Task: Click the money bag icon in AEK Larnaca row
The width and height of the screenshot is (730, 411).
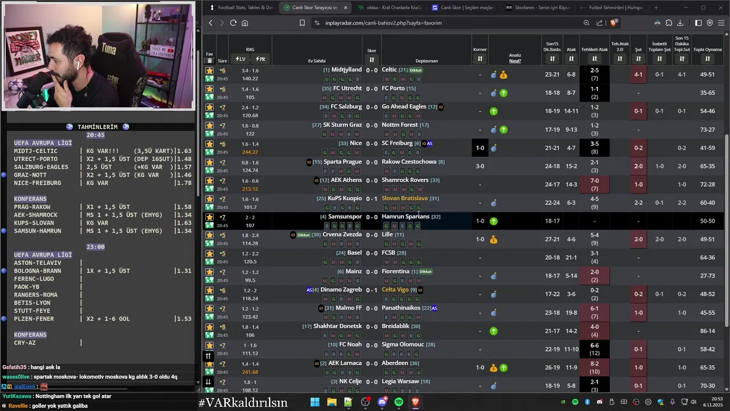Action: (494, 368)
